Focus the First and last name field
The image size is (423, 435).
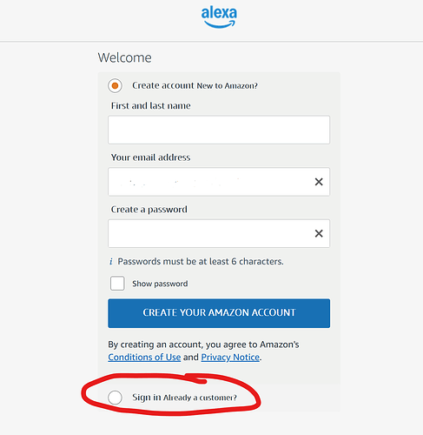tap(219, 130)
